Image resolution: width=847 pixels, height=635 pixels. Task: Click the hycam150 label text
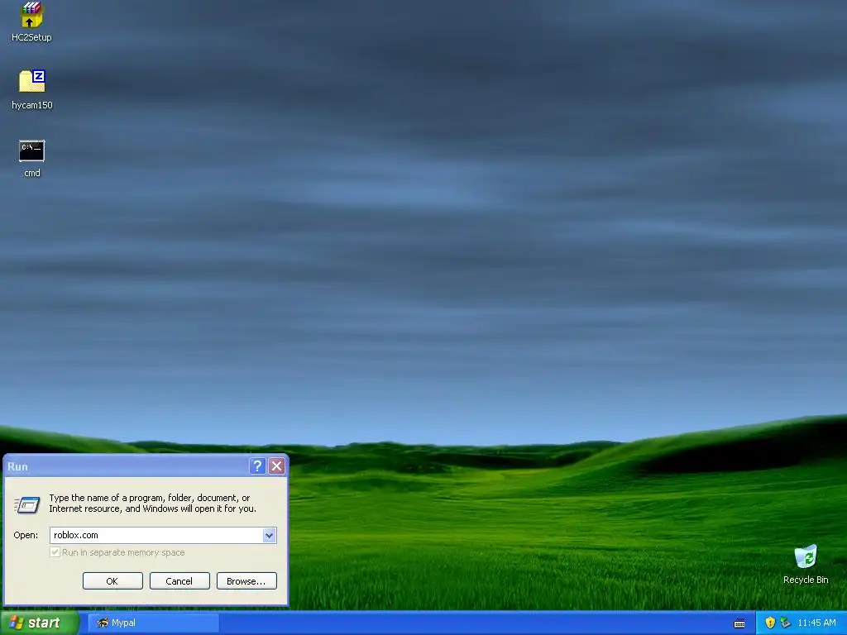click(32, 105)
